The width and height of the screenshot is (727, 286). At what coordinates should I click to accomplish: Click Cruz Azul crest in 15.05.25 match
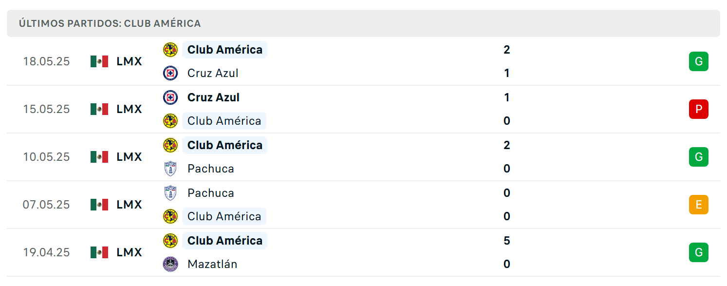pos(170,97)
